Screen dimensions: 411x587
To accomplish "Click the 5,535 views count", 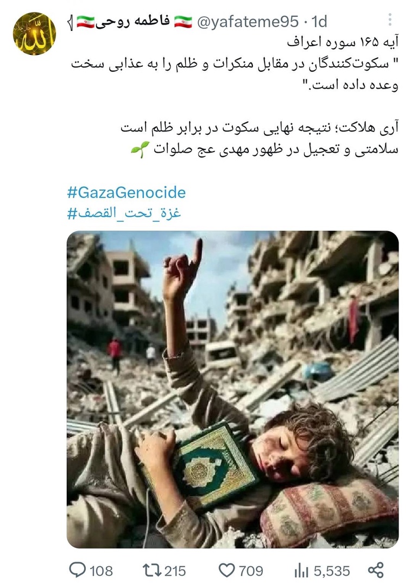I will (332, 571).
